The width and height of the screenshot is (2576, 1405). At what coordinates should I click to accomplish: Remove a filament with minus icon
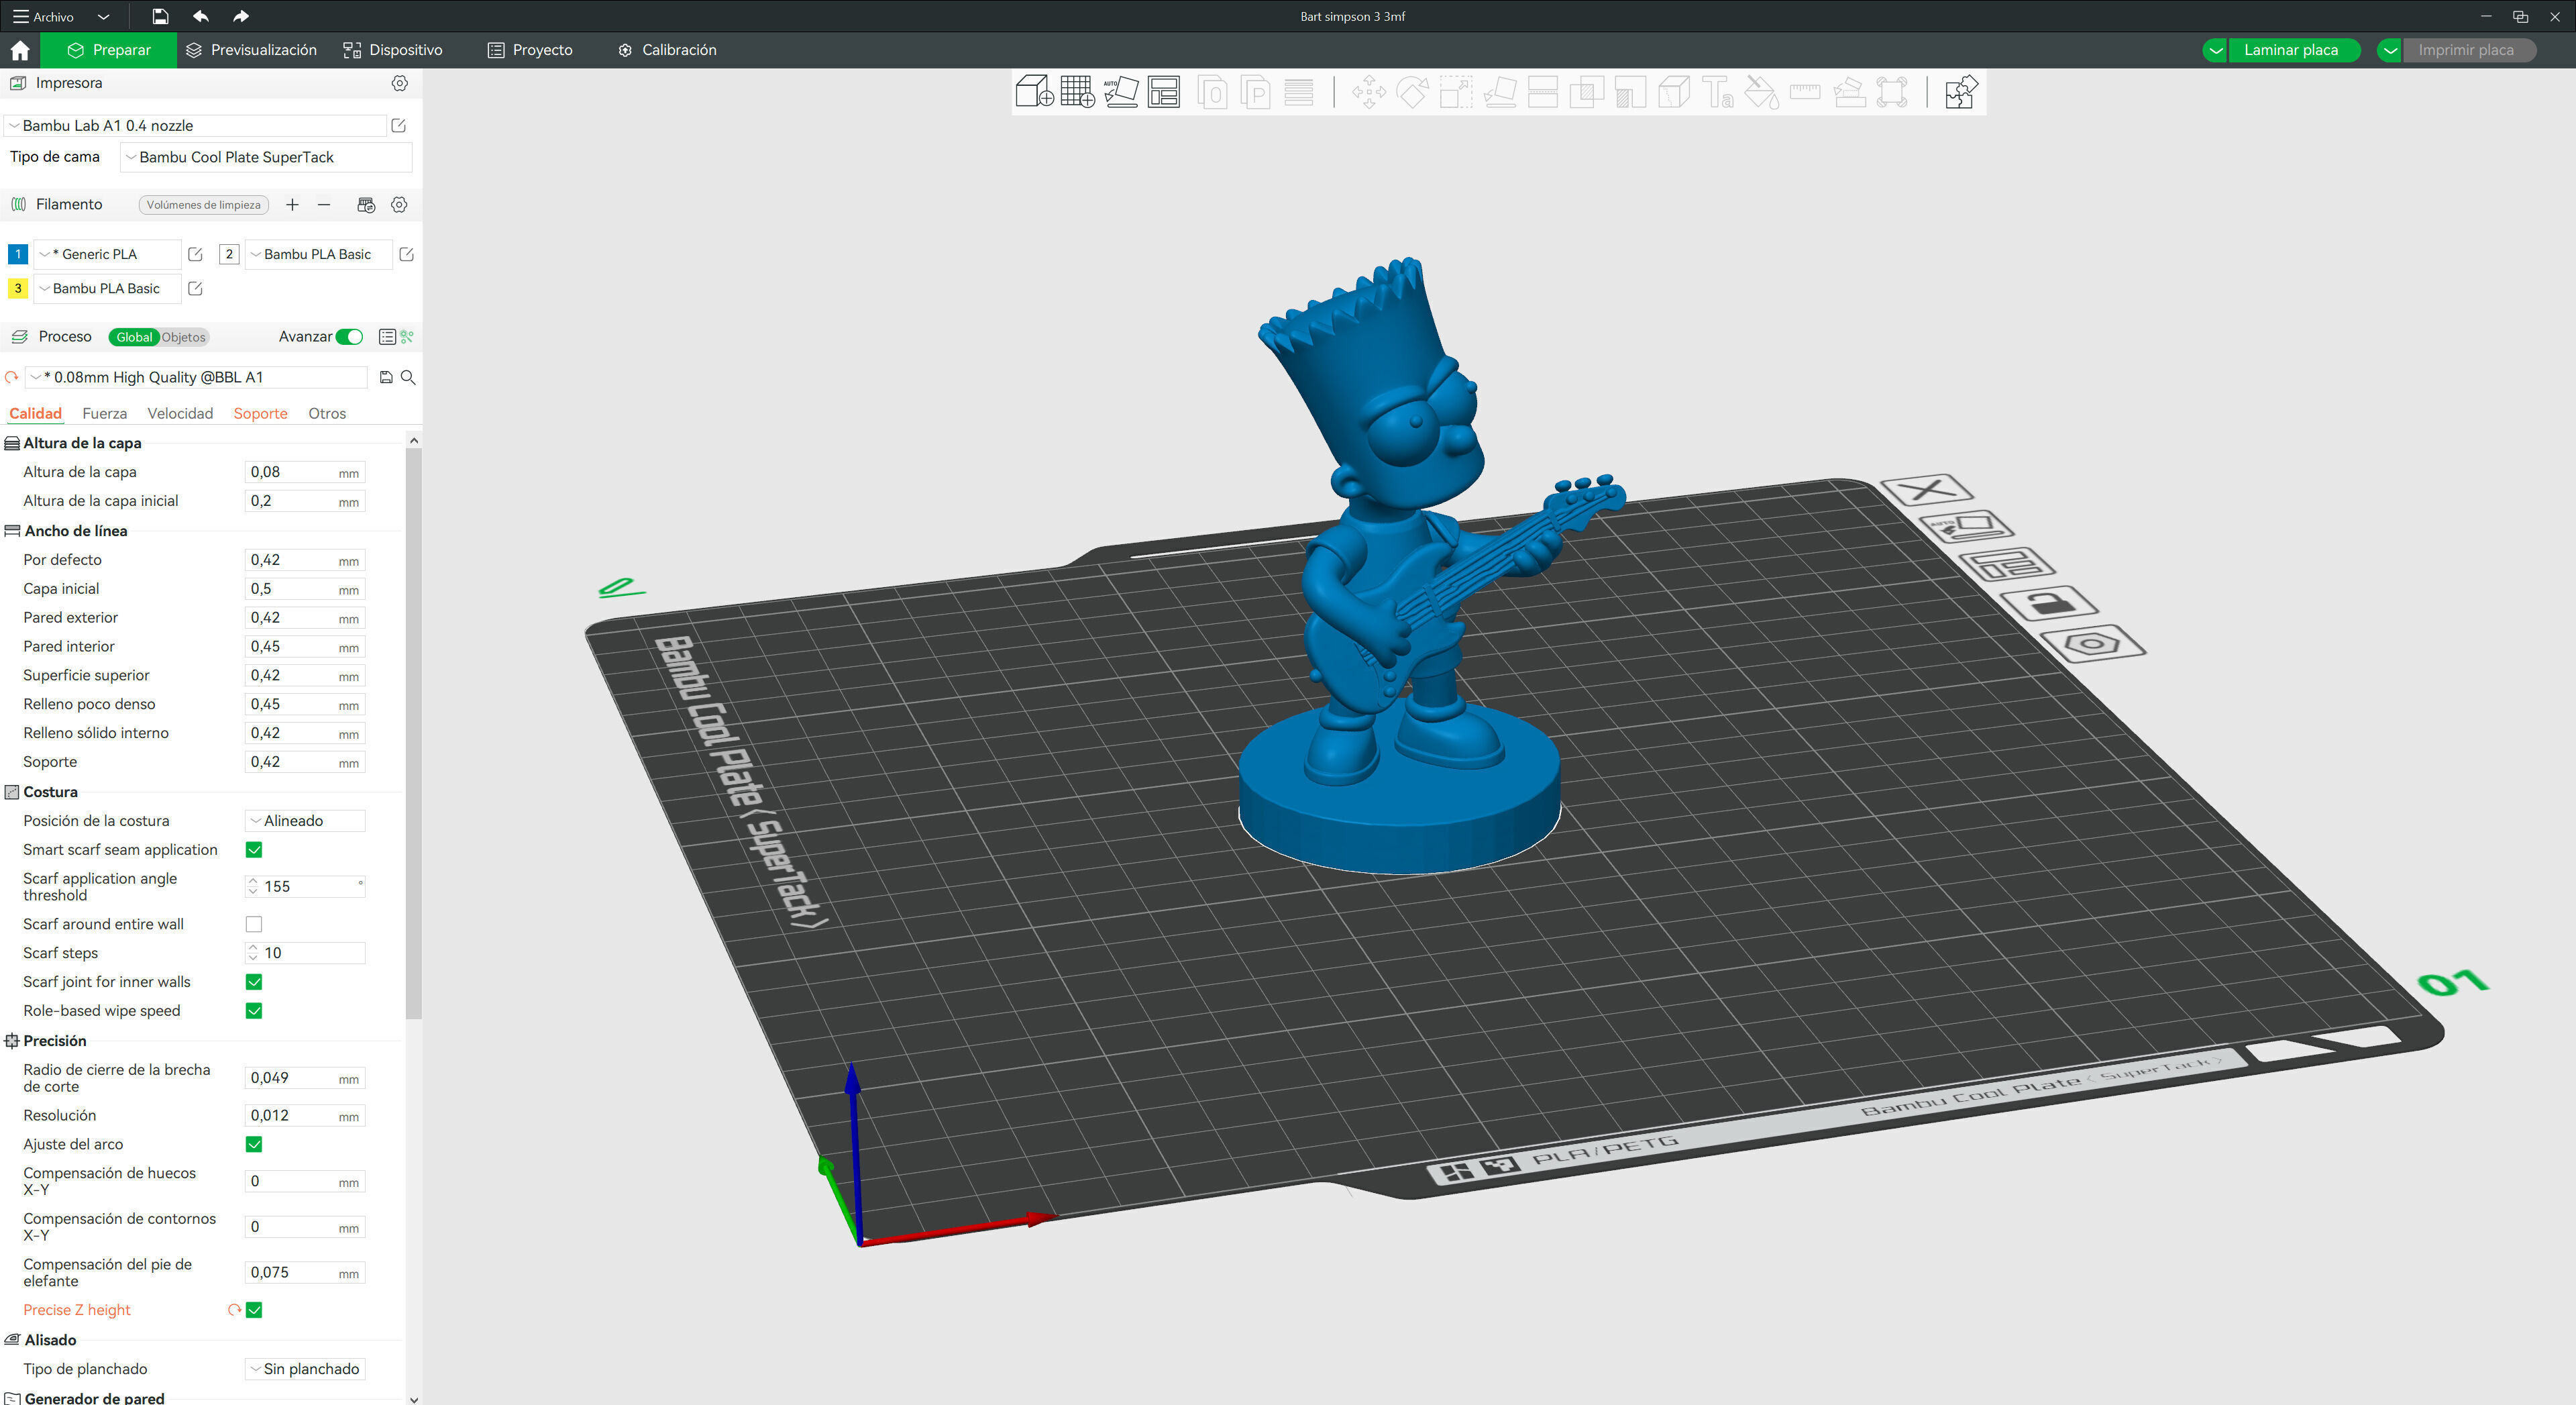pyautogui.click(x=324, y=205)
